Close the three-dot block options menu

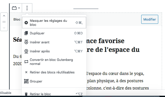27,8
